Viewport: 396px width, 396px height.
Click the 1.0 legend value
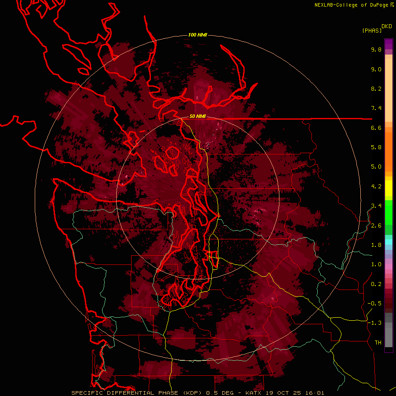[376, 264]
